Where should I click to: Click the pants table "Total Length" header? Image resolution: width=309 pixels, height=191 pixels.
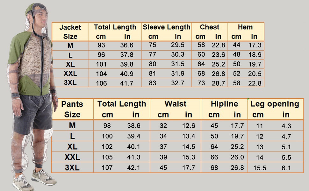pyautogui.click(x=122, y=104)
